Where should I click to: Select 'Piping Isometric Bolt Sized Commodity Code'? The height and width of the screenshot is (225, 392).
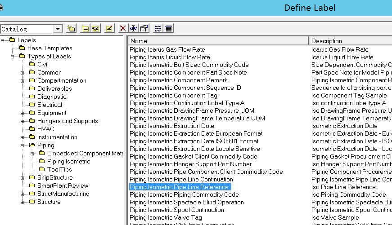click(x=189, y=65)
